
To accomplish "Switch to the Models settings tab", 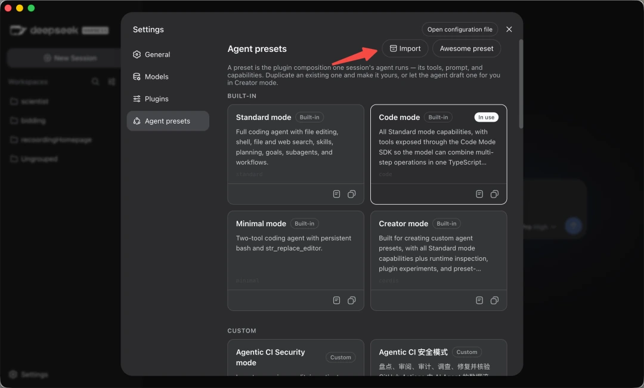I will coord(168,76).
